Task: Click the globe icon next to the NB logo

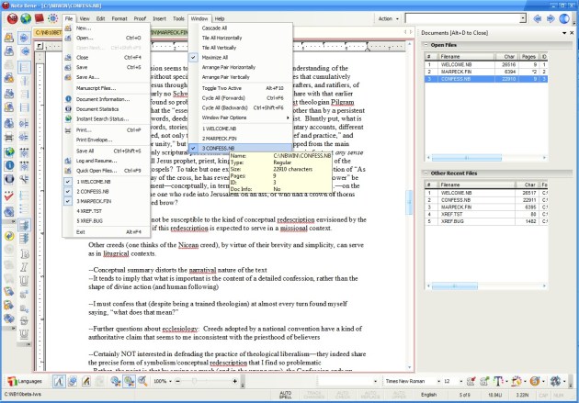Action: click(26, 18)
